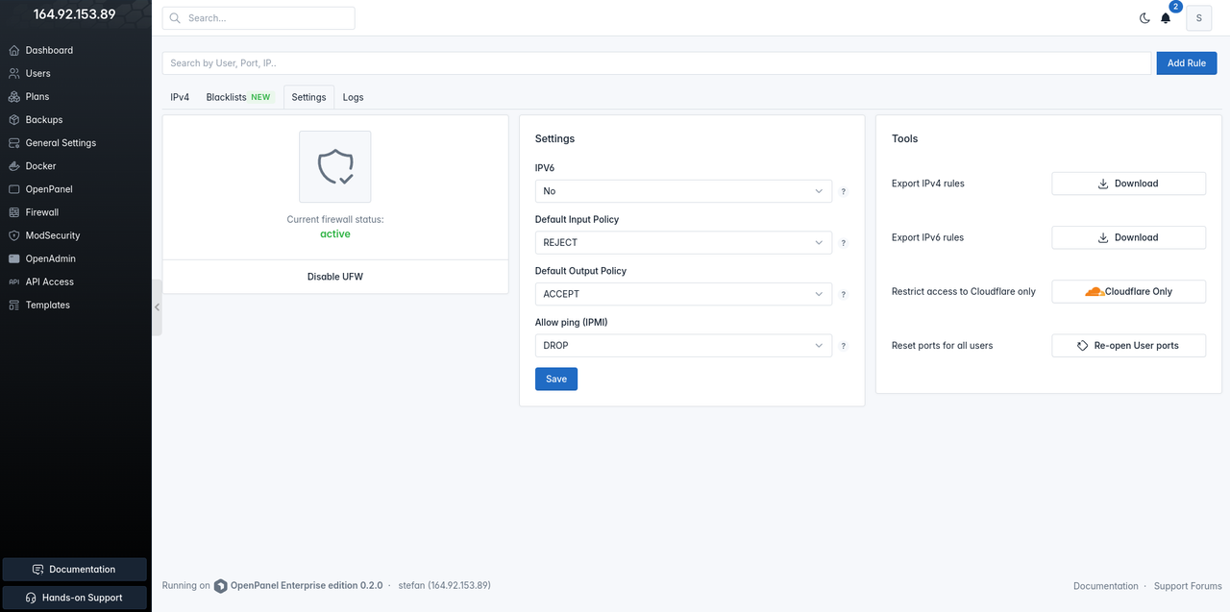Click Re-open User ports button
The image size is (1230, 612).
pos(1128,345)
